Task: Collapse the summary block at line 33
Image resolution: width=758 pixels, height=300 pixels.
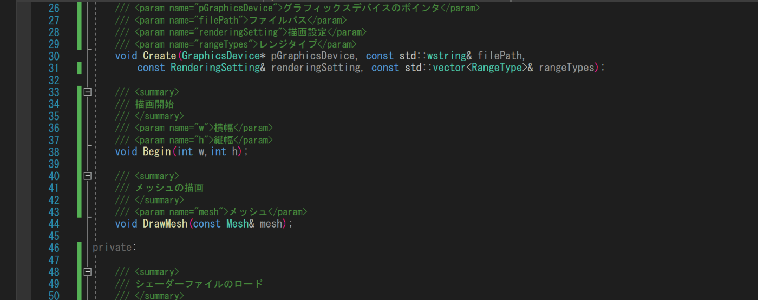Action: tap(87, 92)
